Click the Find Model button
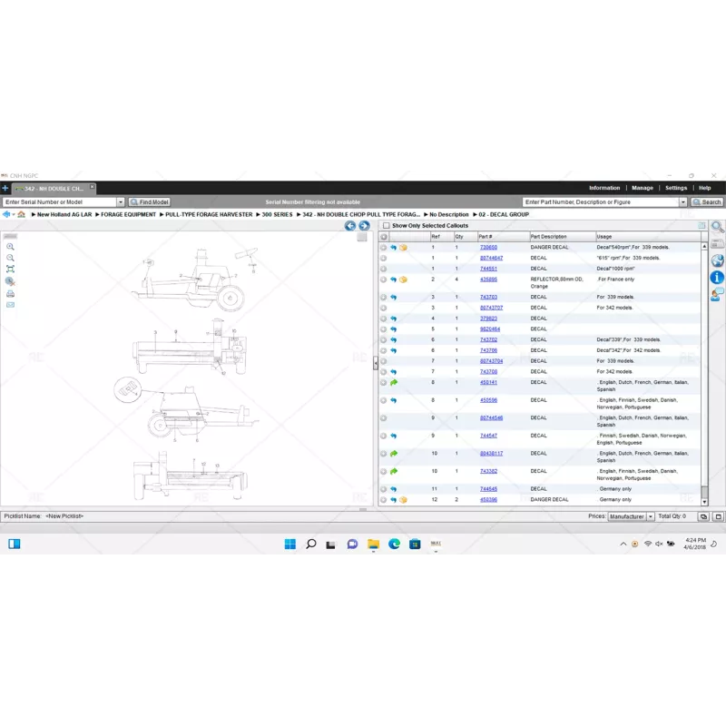The image size is (726, 726). click(x=148, y=201)
